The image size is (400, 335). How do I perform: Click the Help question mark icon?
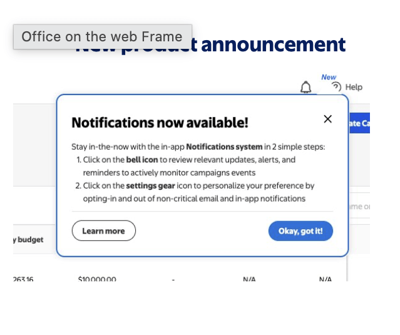[336, 87]
